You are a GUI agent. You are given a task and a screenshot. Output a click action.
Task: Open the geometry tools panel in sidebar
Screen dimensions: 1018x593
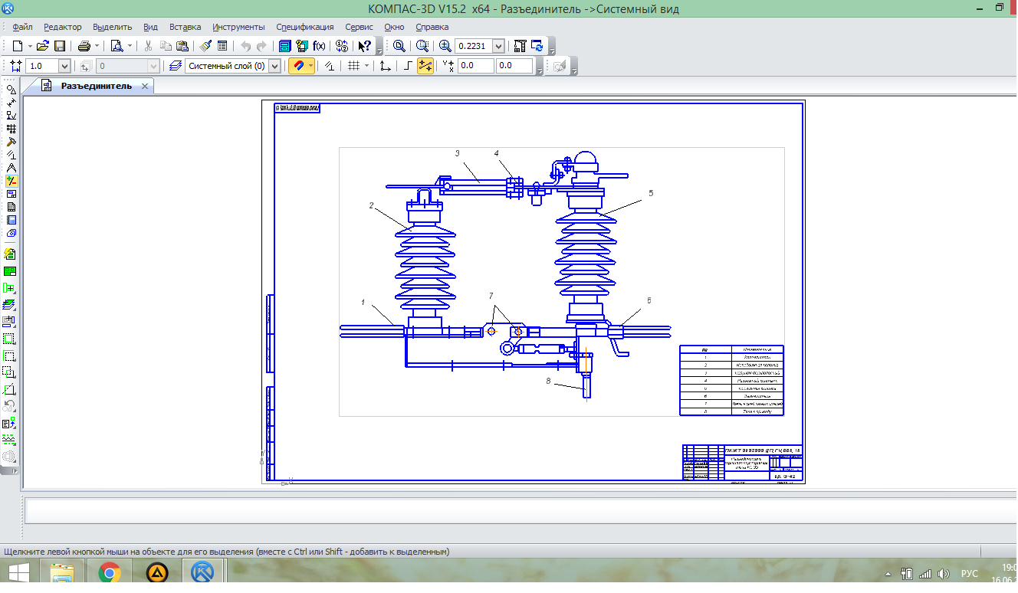click(11, 90)
